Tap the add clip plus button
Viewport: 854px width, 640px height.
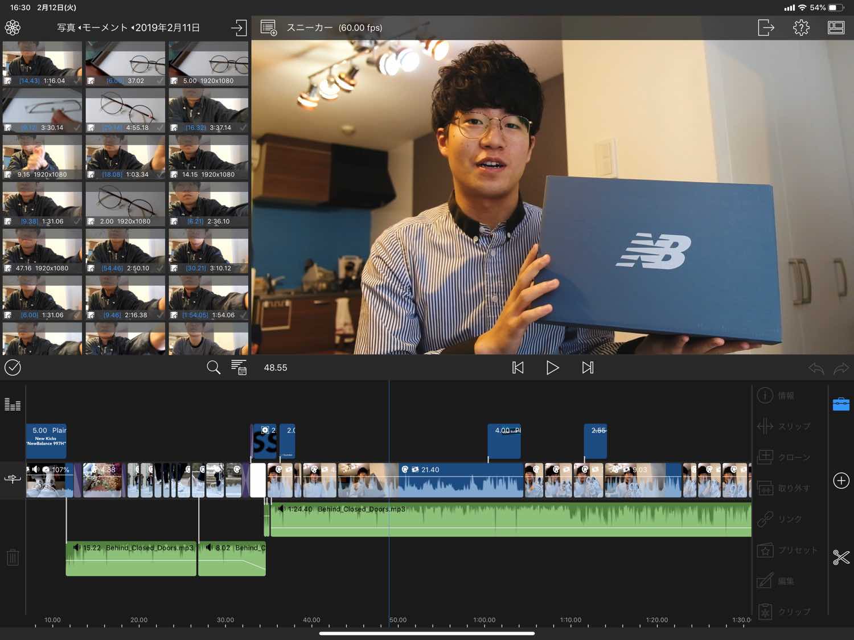click(x=841, y=481)
